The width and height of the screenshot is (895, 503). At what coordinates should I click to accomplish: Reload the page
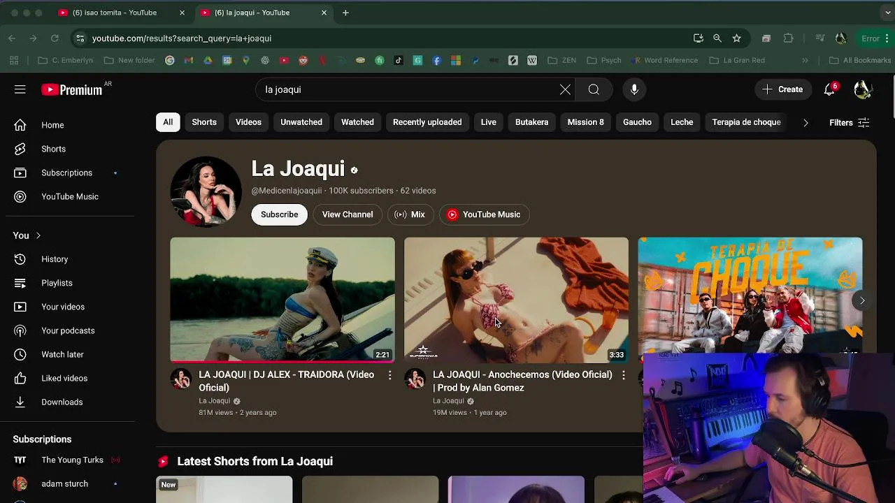point(55,38)
